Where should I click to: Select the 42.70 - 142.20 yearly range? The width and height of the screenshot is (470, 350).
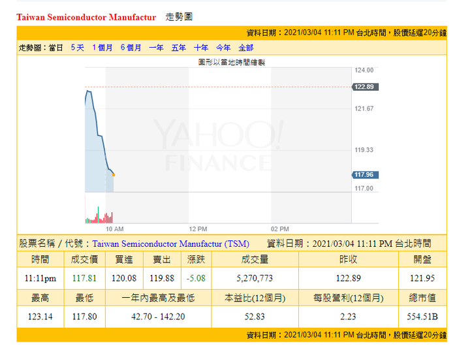pyautogui.click(x=158, y=317)
